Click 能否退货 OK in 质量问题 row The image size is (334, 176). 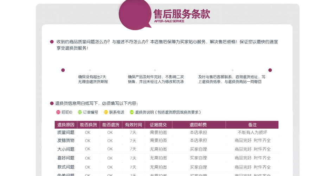(110, 133)
